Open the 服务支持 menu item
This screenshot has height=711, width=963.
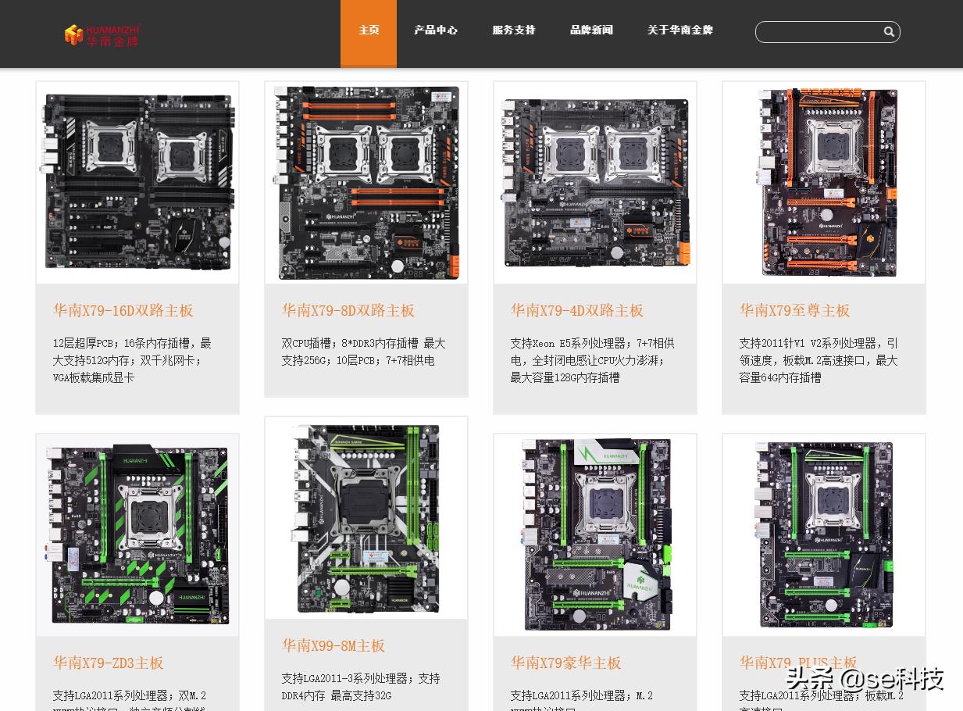coord(514,30)
